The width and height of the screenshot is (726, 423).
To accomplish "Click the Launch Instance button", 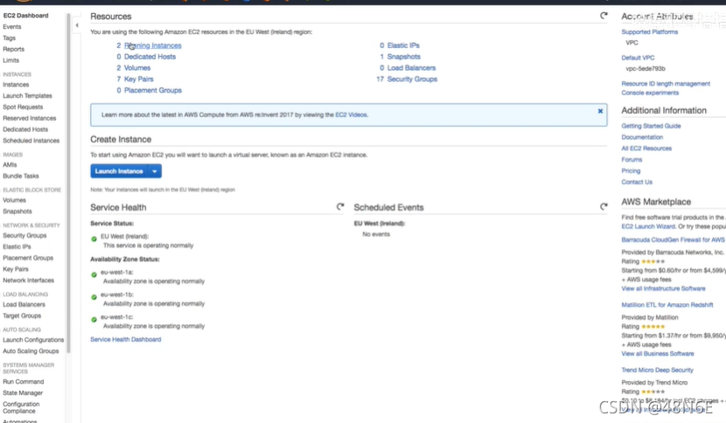I will [119, 171].
